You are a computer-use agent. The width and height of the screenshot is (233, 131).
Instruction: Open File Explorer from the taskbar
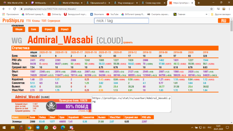click(13, 127)
